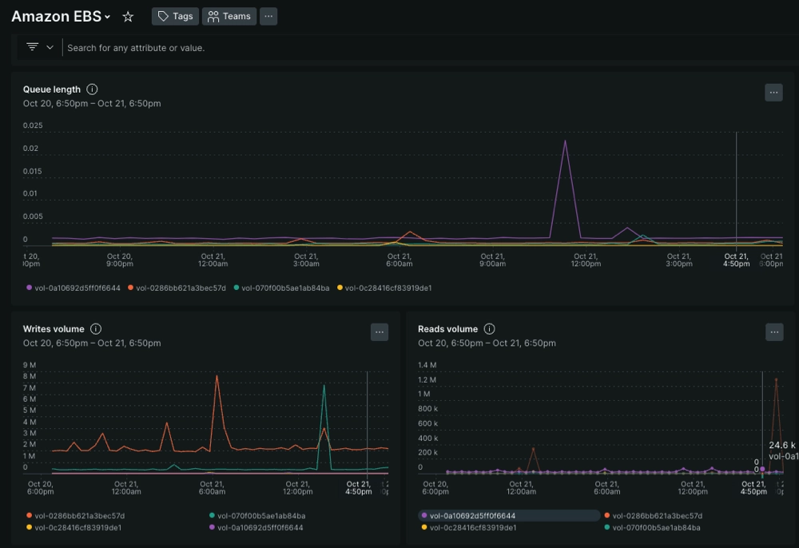Expand the Amazon EBS title dropdown
799x548 pixels.
[x=108, y=18]
